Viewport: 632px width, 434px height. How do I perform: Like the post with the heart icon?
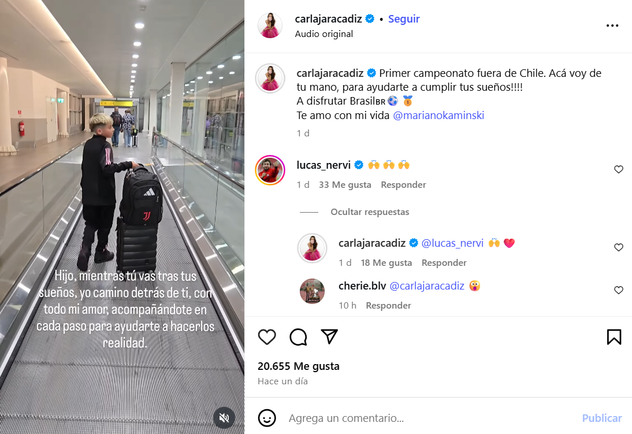pyautogui.click(x=267, y=337)
